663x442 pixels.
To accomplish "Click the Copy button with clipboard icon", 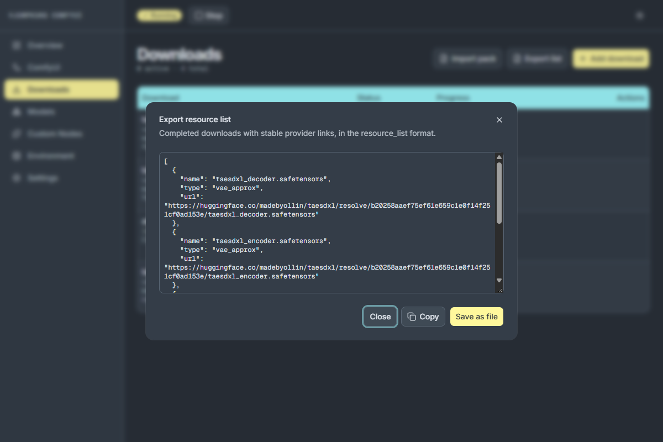I will (x=423, y=317).
